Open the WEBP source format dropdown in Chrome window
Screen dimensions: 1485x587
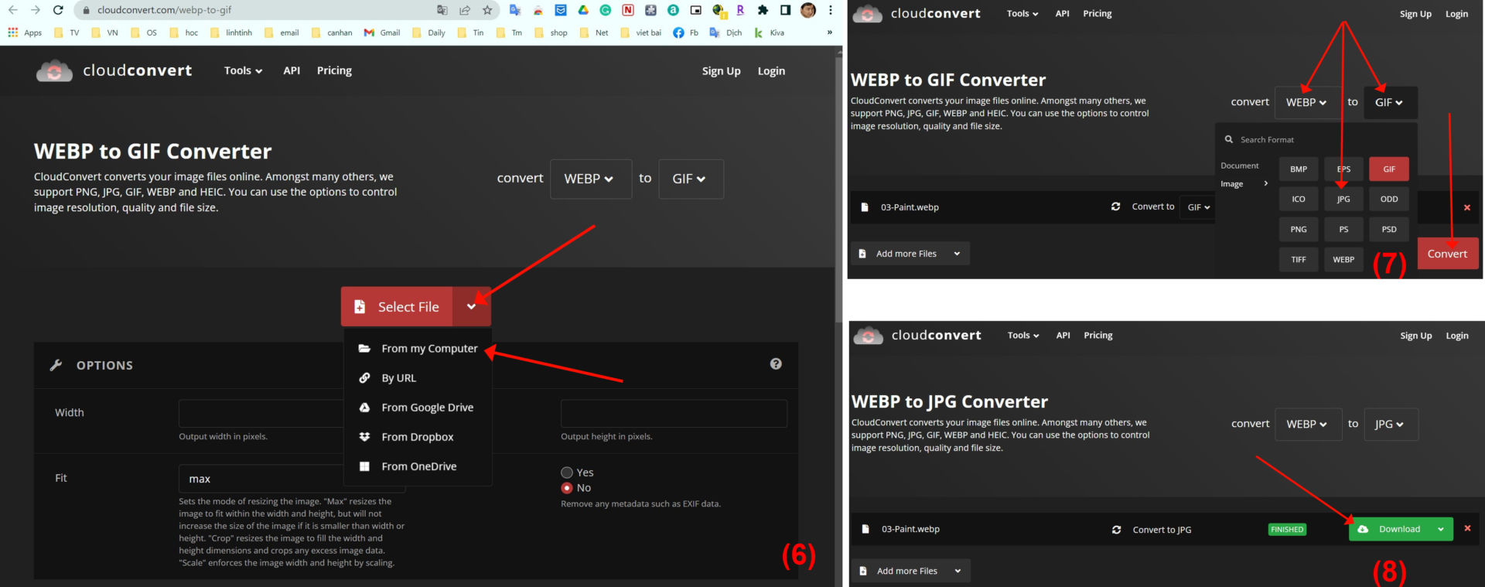[x=591, y=179]
